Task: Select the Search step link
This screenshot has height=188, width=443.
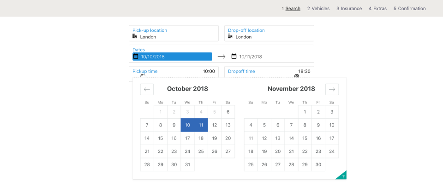Action: point(291,8)
